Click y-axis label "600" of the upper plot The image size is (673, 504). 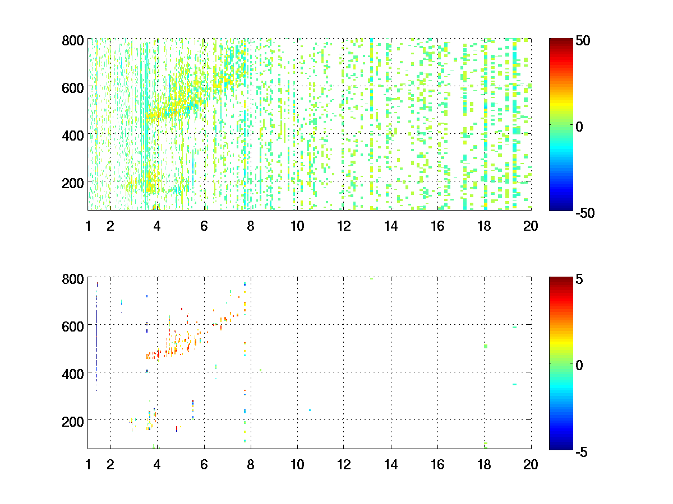73,87
